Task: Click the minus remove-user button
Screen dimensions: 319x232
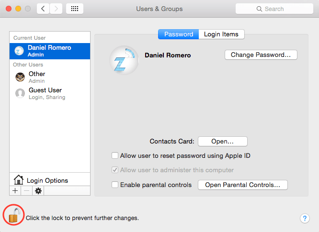Action: point(27,191)
